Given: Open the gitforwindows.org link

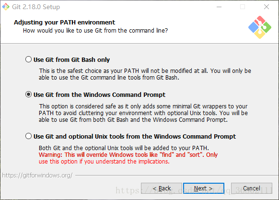Looking at the screenshot, I should click(37, 176).
